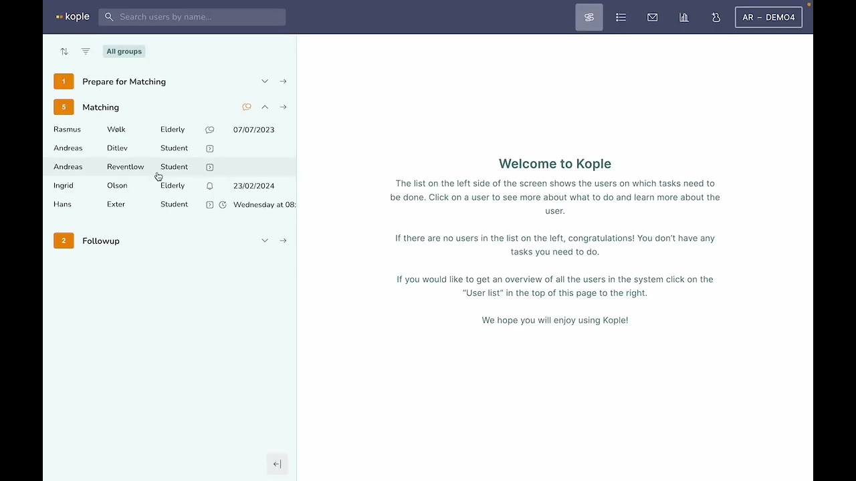Click the bell icon in Ingrid Olson row

click(x=210, y=186)
